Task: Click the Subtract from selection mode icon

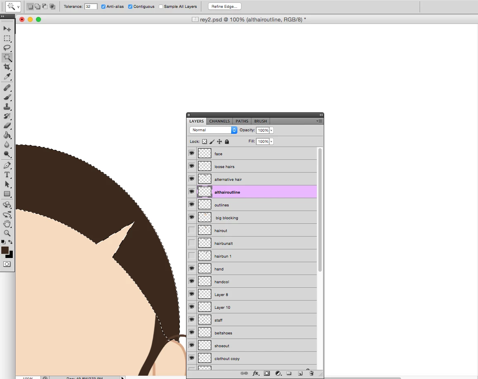Action: (45, 6)
